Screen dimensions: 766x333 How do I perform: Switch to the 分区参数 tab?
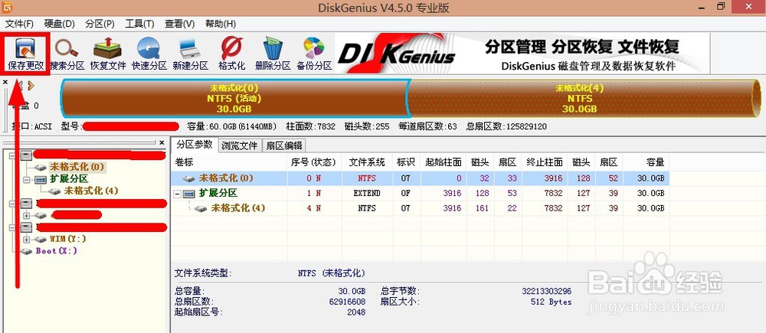[195, 145]
